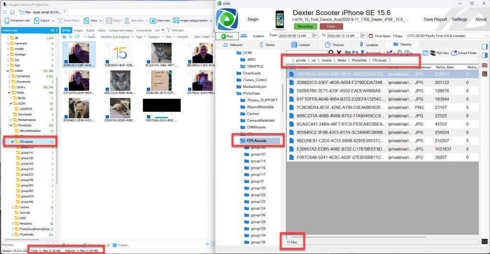Screen dimensions: 490x254
Task: Toggle the select-all files checkbox
Action: 64,36
